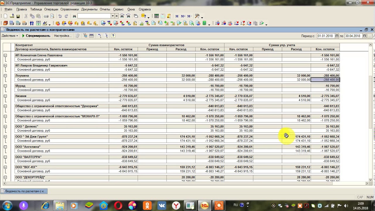
Task: Print with the printer icon
Action: (46, 16)
